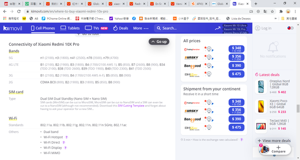Open Banggood $390 price in All prices
The width and height of the screenshot is (300, 160).
[x=237, y=66]
